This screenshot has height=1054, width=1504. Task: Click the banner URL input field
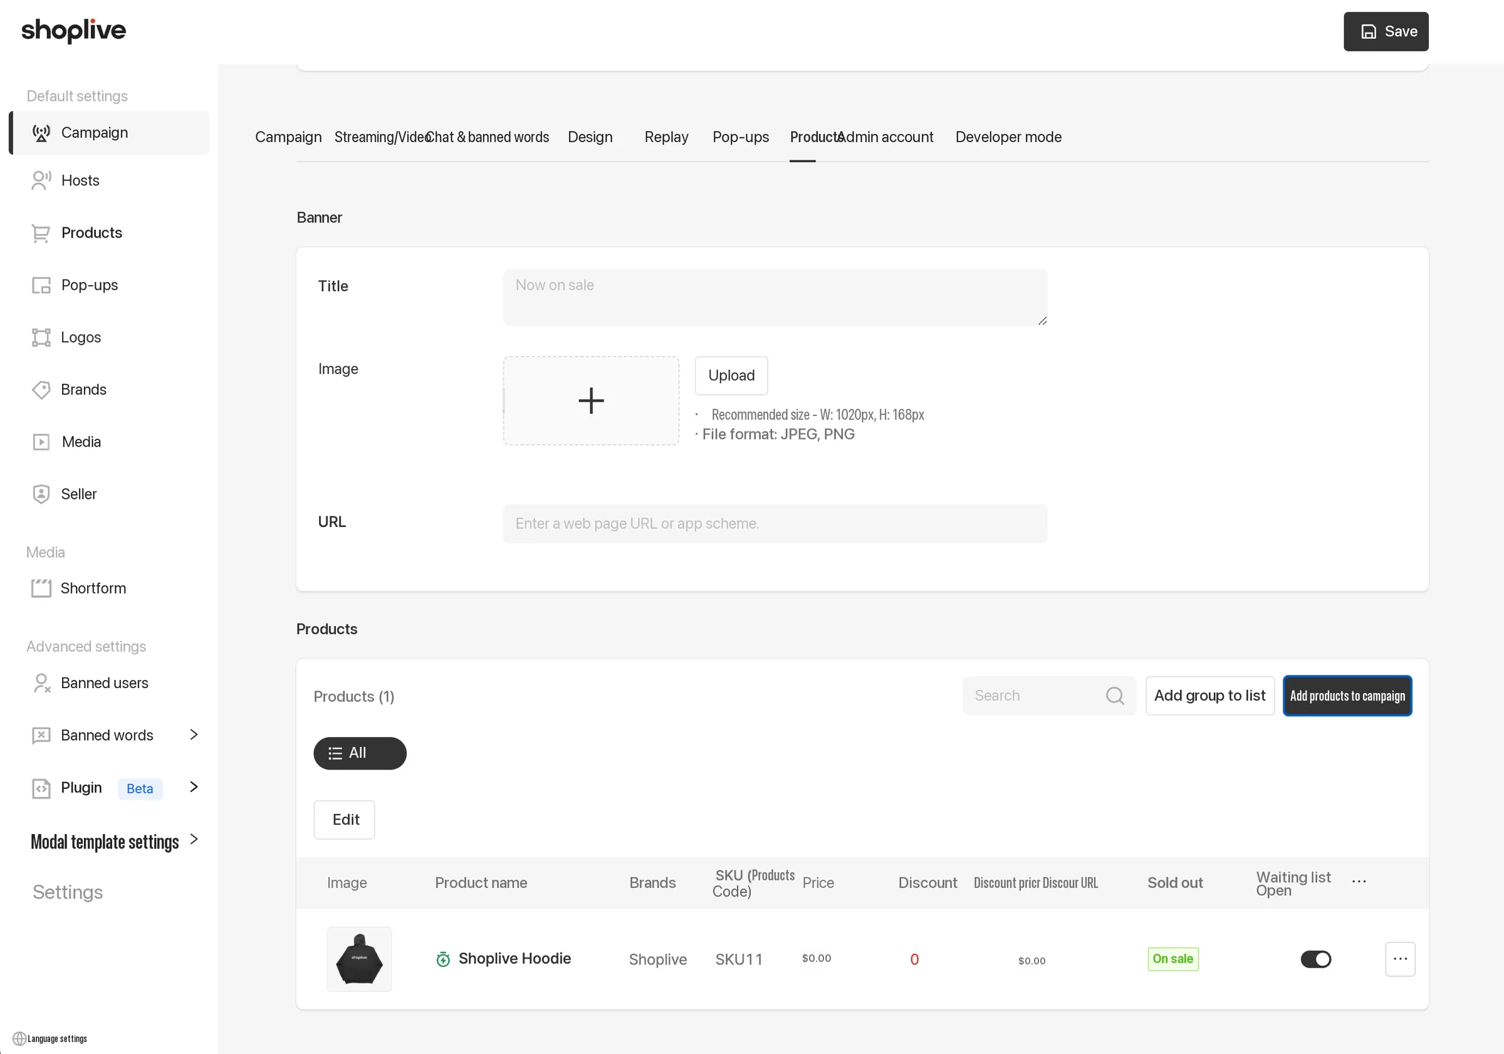[x=775, y=523]
